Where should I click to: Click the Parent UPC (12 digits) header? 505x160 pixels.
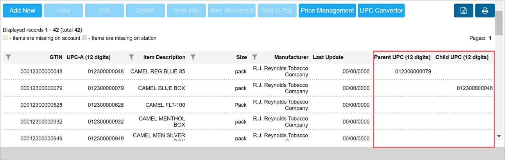pos(402,57)
